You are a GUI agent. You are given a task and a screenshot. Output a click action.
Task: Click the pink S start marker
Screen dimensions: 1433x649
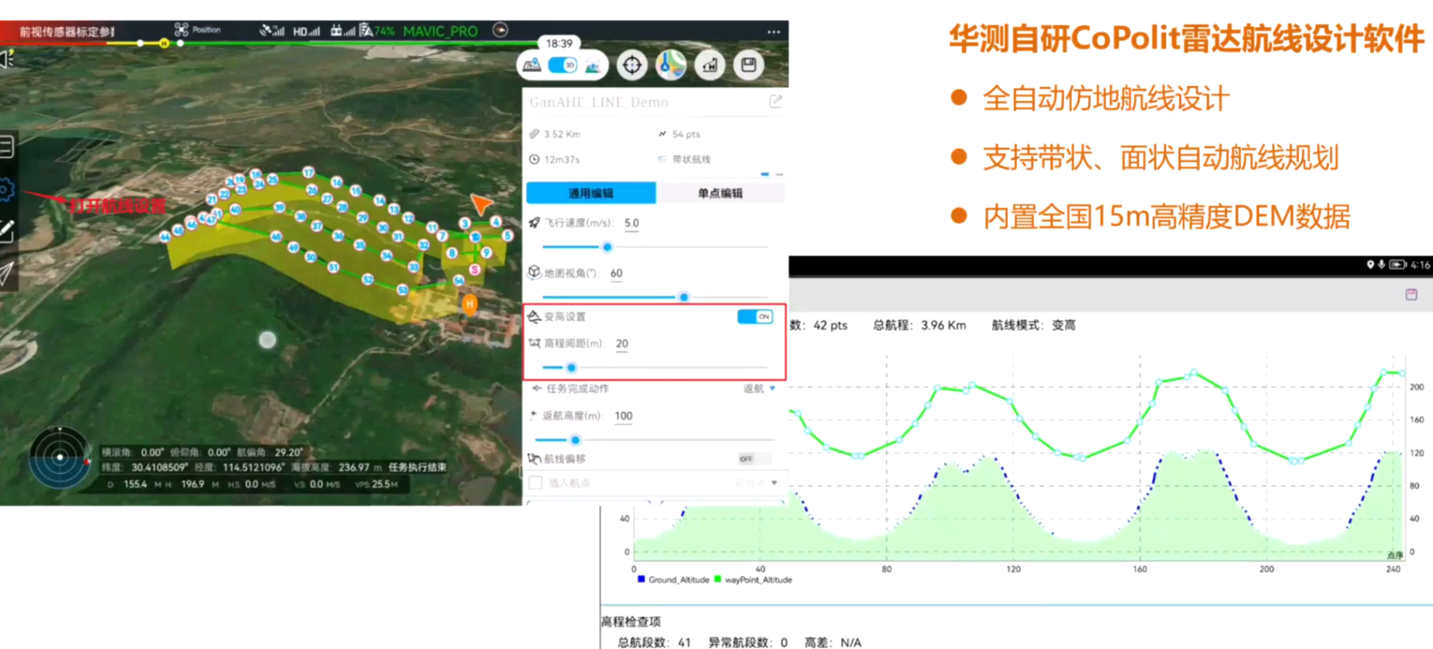(475, 270)
